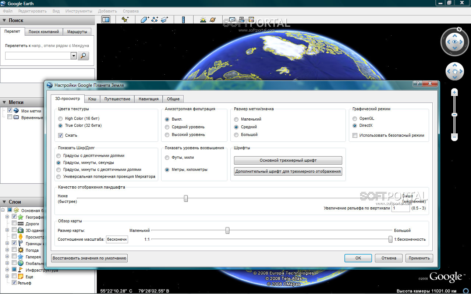Click the North 'N' compass marker

tap(459, 29)
